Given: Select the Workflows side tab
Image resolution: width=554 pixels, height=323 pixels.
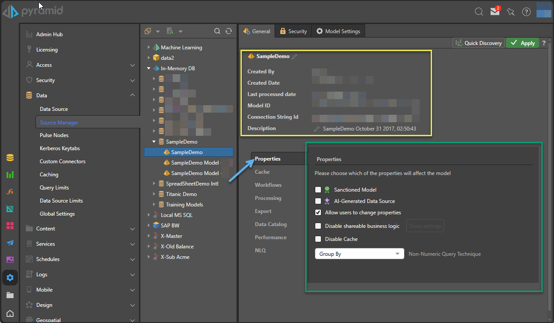Looking at the screenshot, I should (x=268, y=185).
